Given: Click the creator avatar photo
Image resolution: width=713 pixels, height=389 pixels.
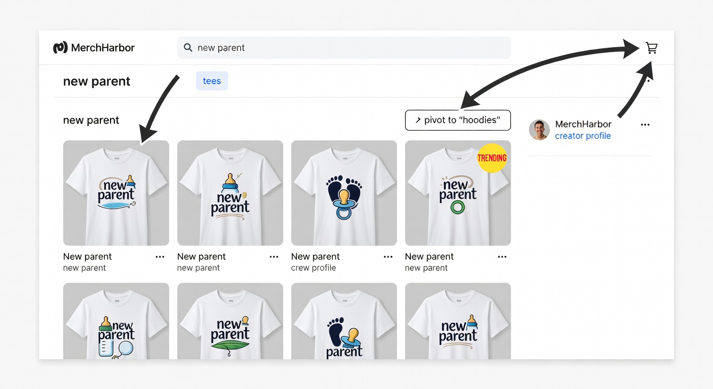Looking at the screenshot, I should pos(539,130).
